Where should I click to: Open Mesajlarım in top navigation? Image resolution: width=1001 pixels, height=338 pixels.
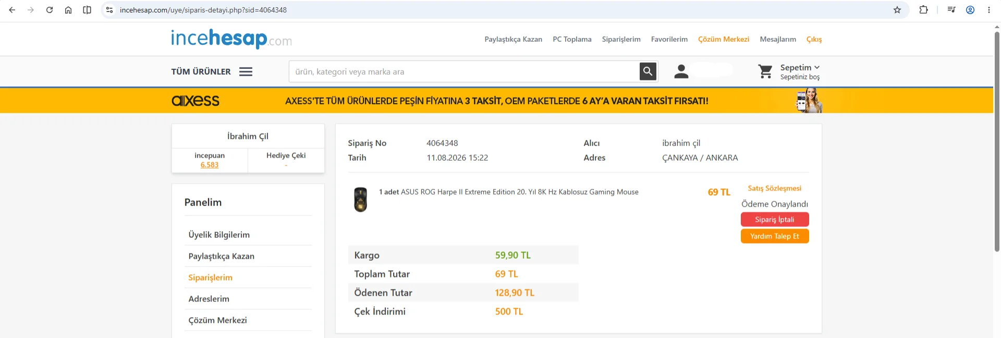[778, 39]
